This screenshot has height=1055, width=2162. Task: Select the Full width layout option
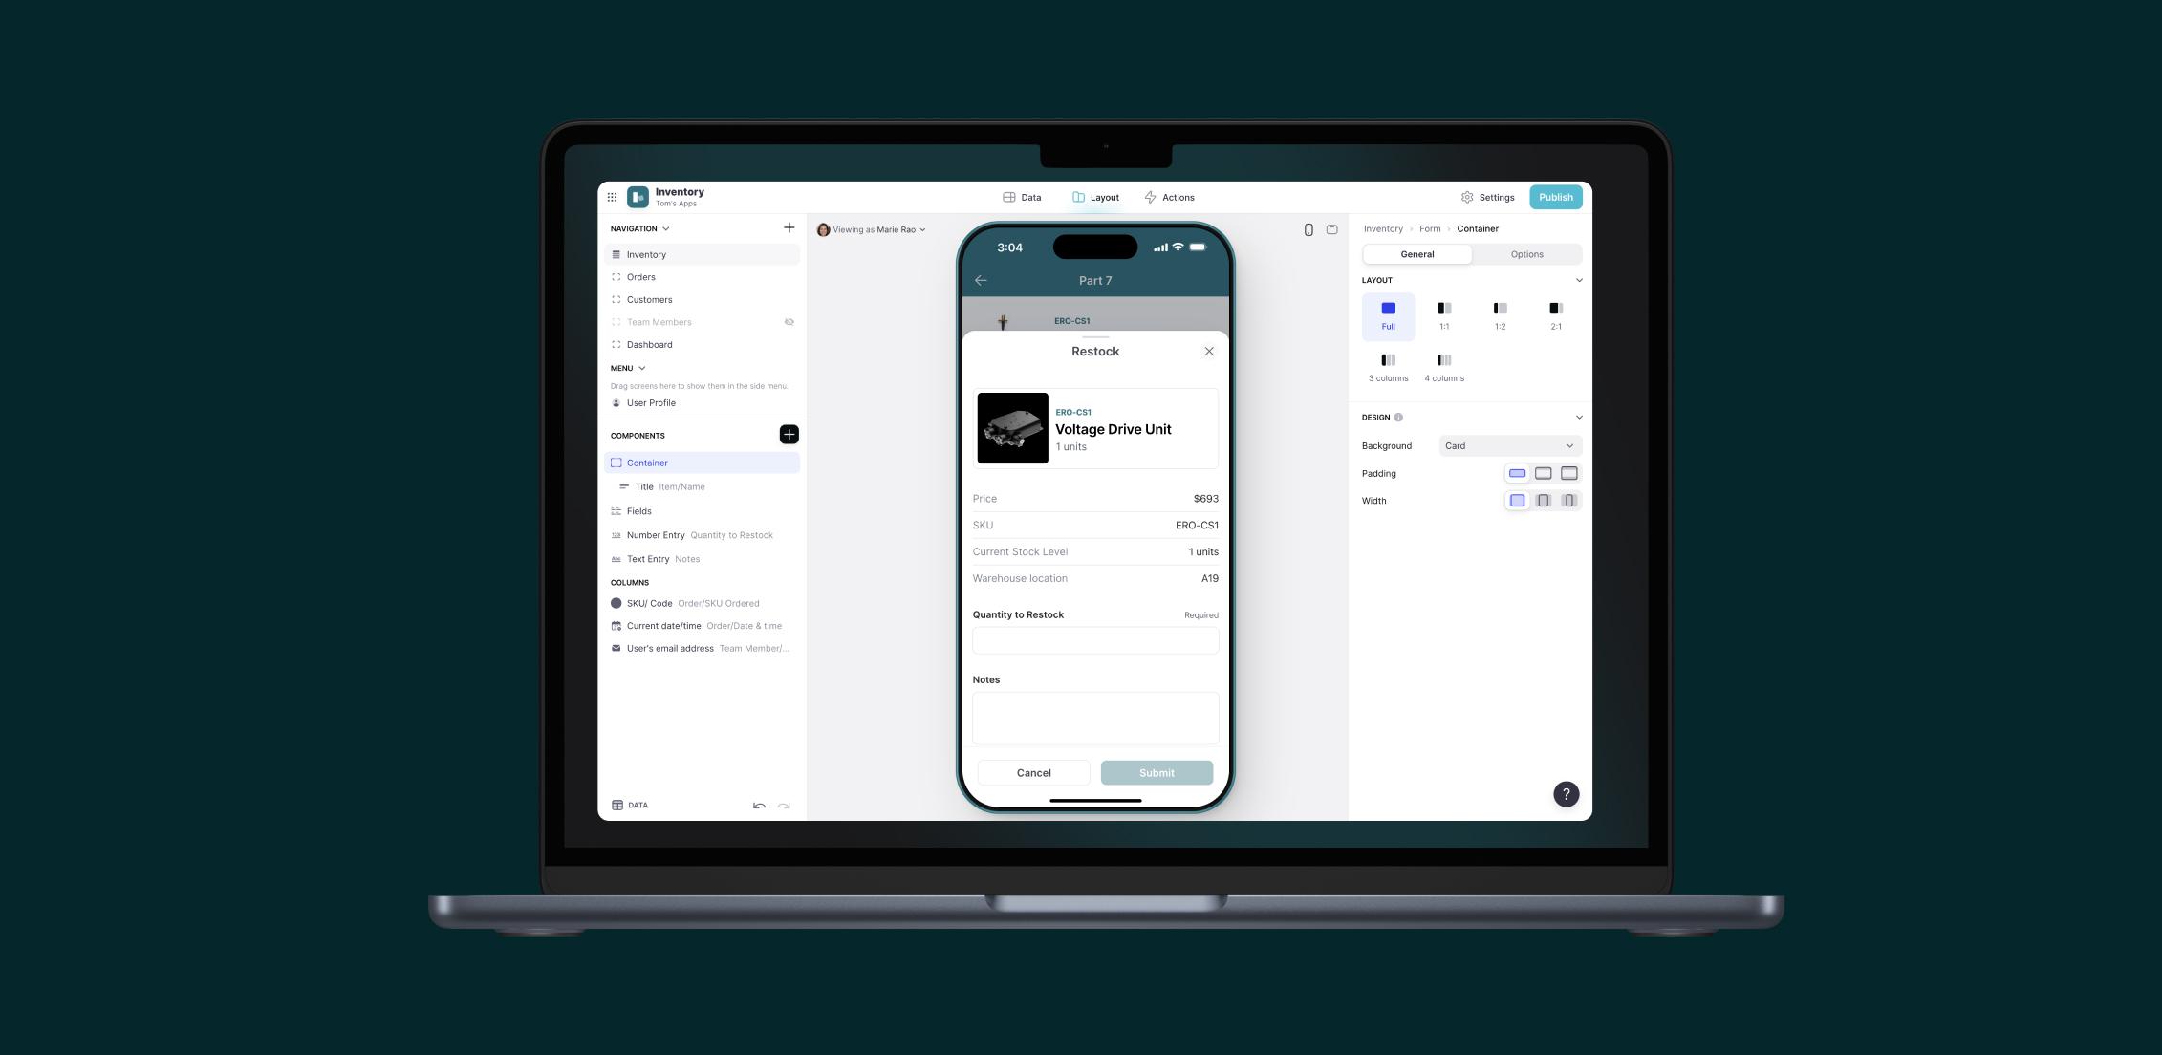(1389, 315)
